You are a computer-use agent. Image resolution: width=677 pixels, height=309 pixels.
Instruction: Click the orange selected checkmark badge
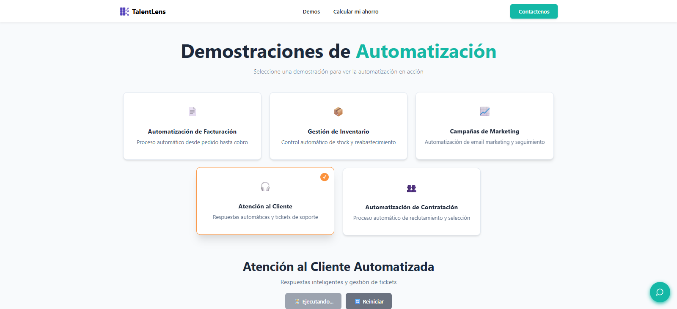pyautogui.click(x=325, y=177)
